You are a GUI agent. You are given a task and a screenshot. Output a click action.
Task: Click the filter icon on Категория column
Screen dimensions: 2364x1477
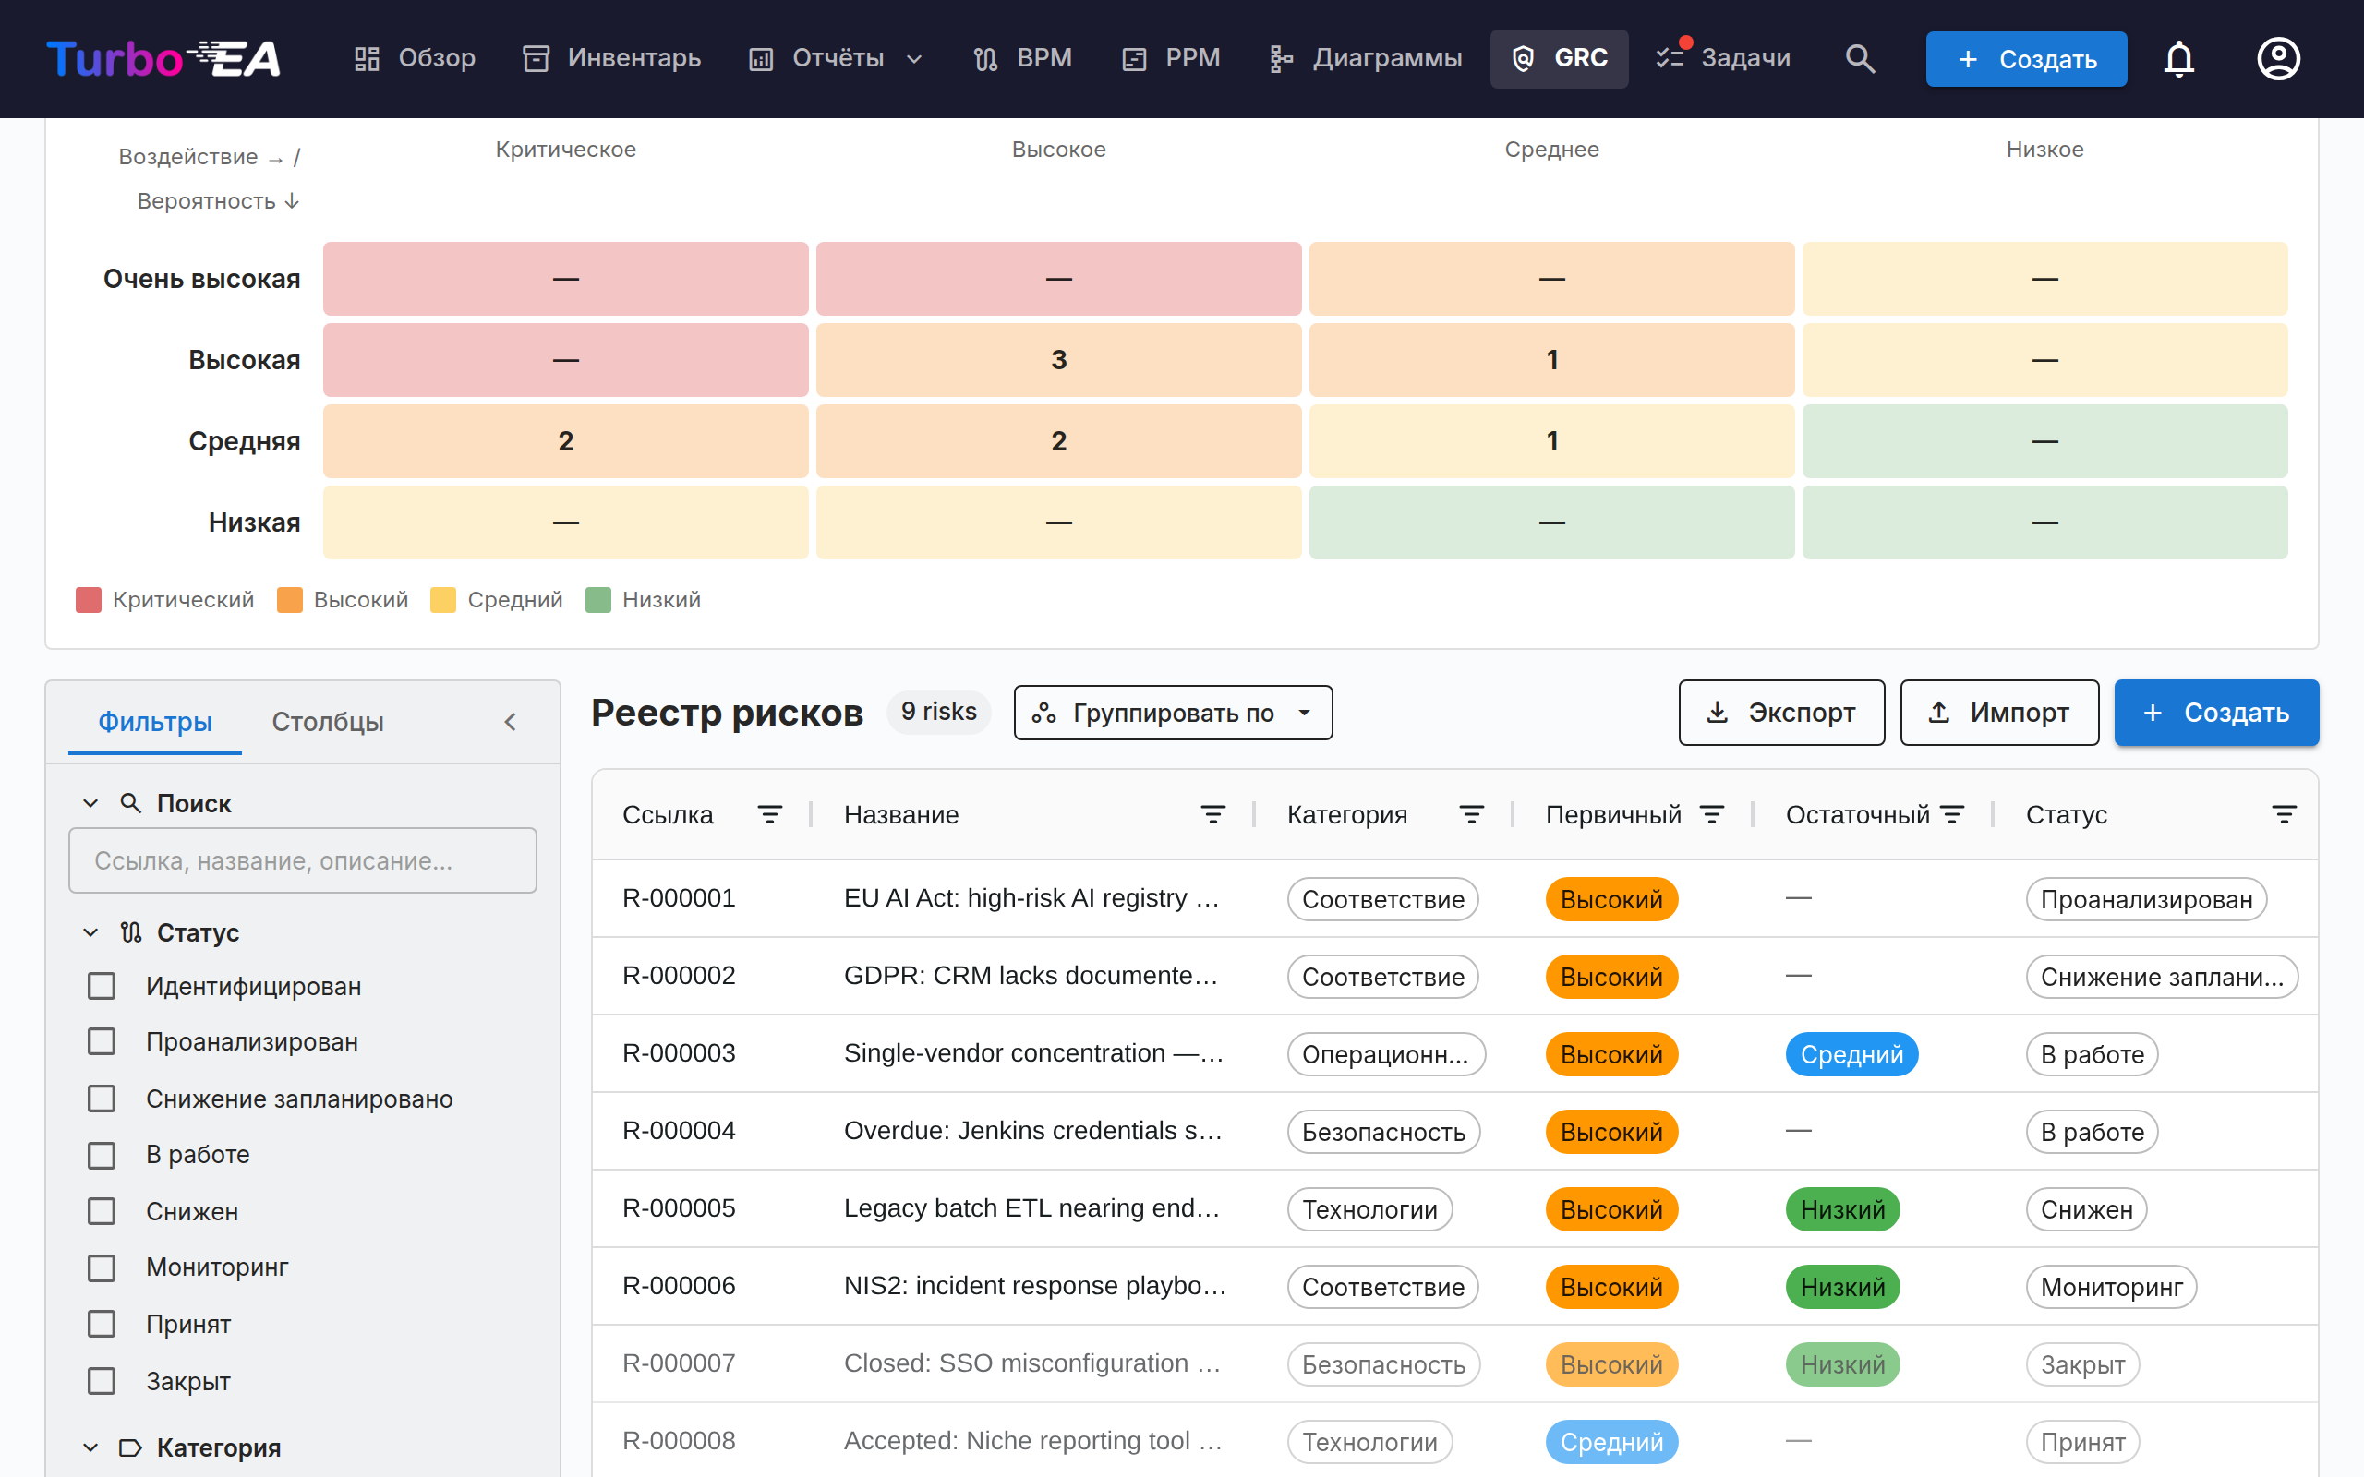click(1471, 815)
